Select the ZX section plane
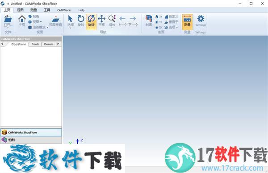The height and width of the screenshot is (173, 268). tap(159, 27)
